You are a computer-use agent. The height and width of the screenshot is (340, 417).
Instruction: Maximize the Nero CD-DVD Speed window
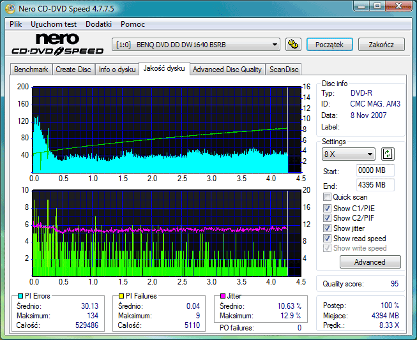point(377,6)
